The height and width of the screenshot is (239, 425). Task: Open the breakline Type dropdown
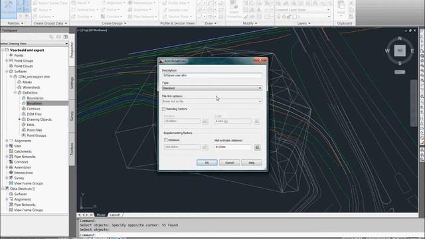click(x=212, y=88)
